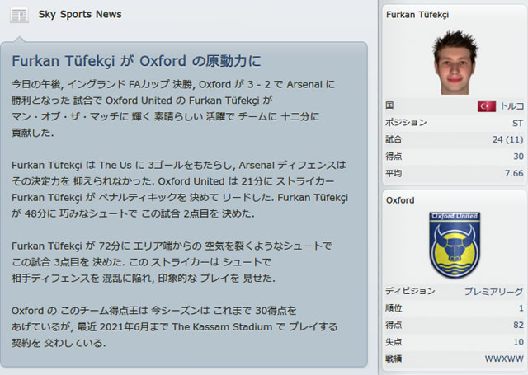The width and height of the screenshot is (528, 375).
Task: Click The Us nickname in the article
Action: click(115, 166)
